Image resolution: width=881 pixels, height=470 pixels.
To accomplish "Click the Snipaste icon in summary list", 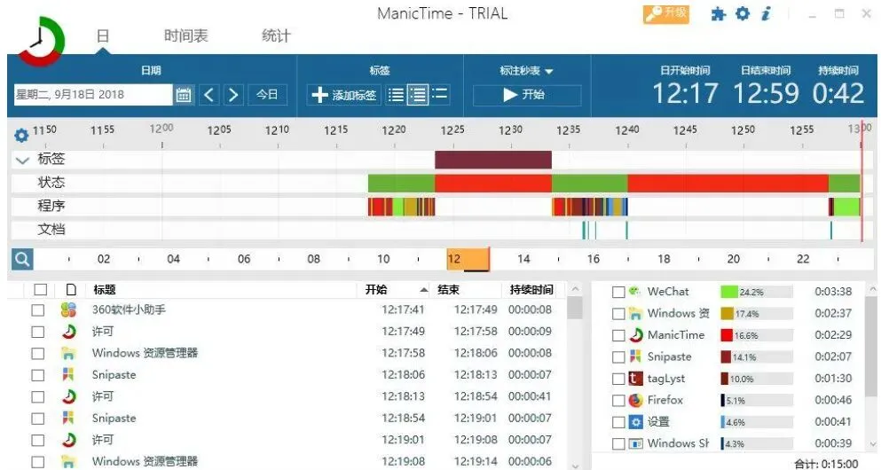I will [635, 356].
